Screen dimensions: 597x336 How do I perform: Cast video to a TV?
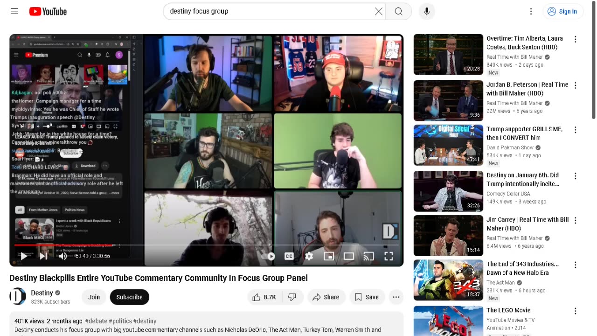368,256
